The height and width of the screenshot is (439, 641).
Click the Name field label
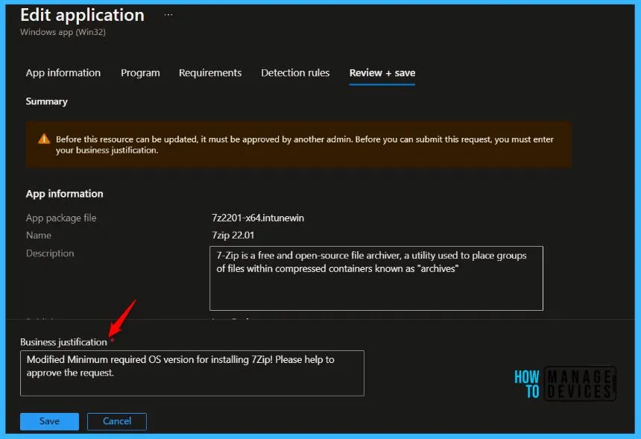tap(39, 236)
